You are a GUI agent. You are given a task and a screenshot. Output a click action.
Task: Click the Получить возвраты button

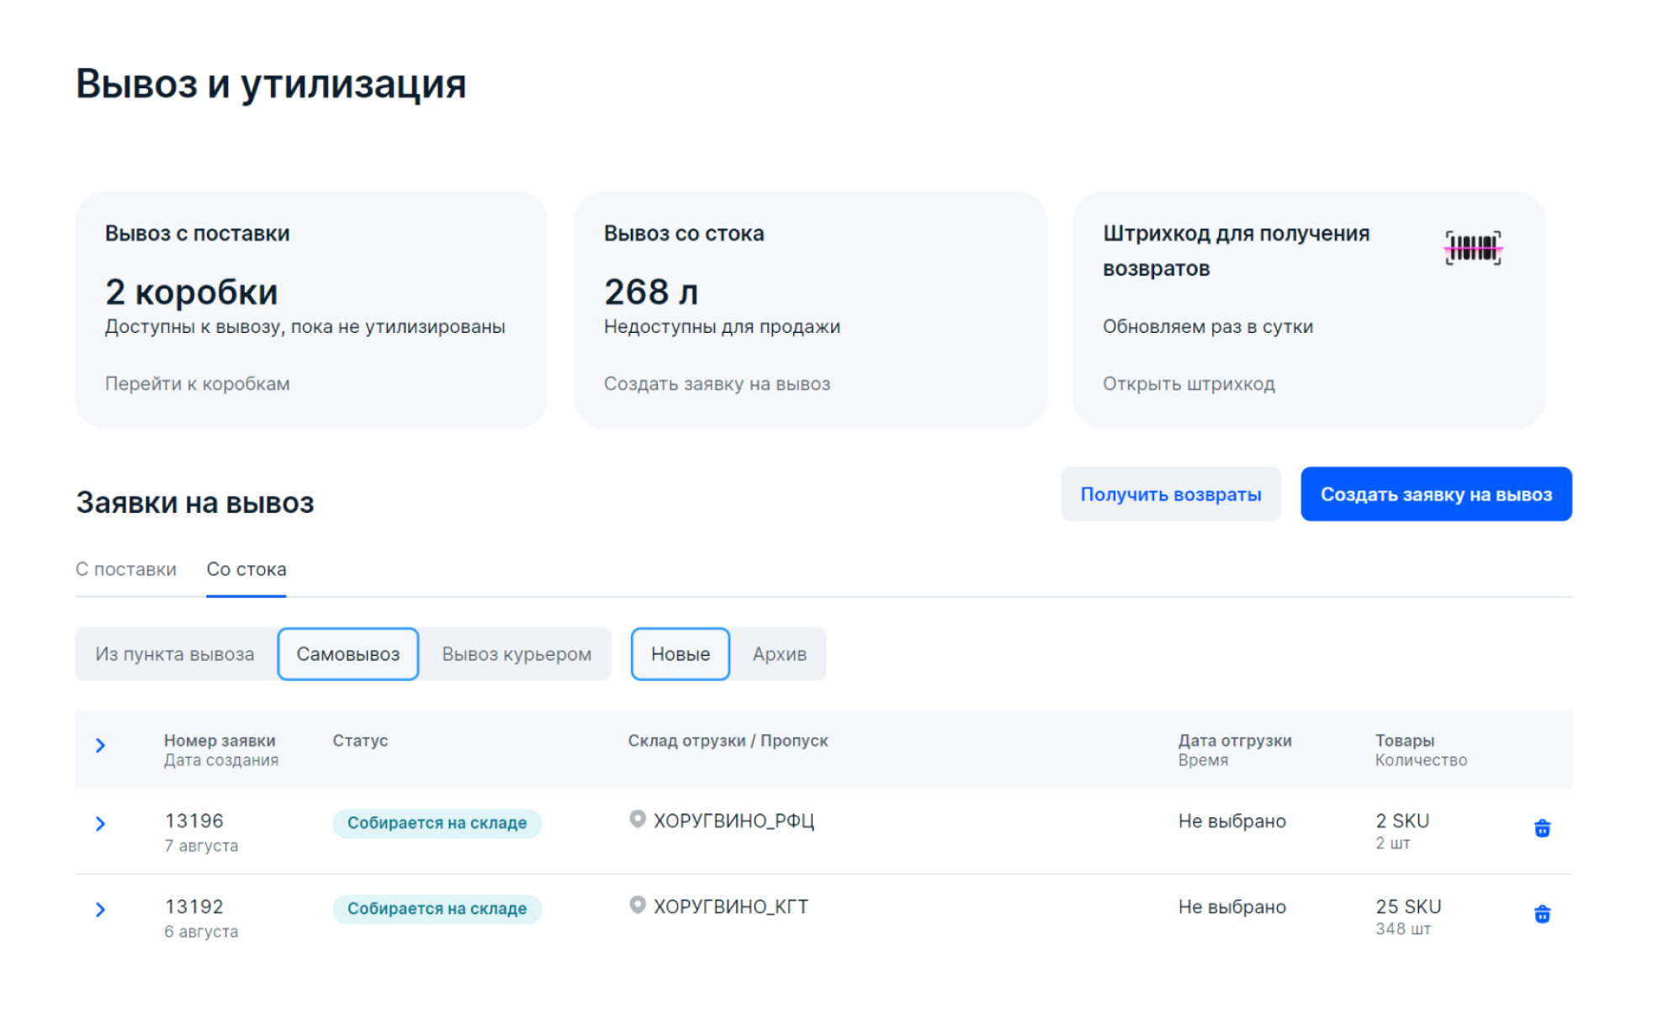pos(1171,494)
